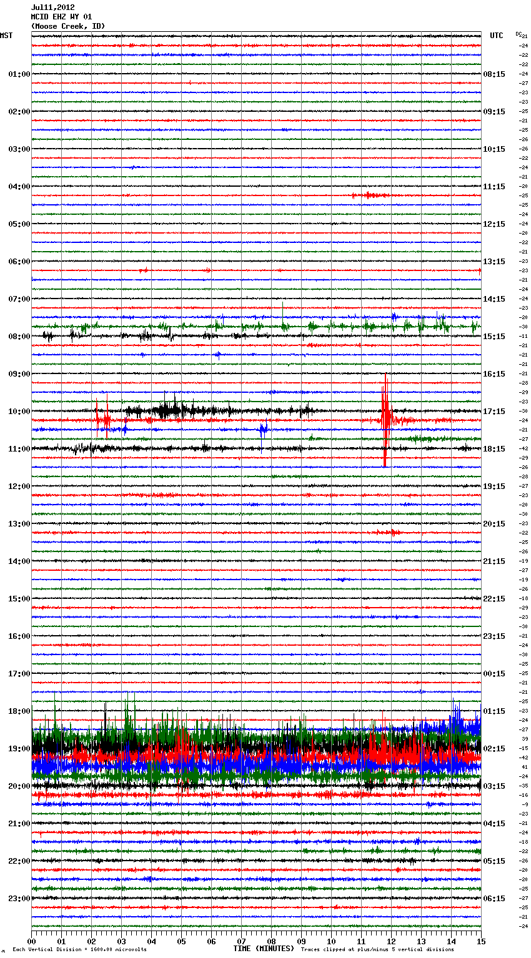Click the UTC time label "17:15"
This screenshot has width=531, height=958.
(494, 412)
